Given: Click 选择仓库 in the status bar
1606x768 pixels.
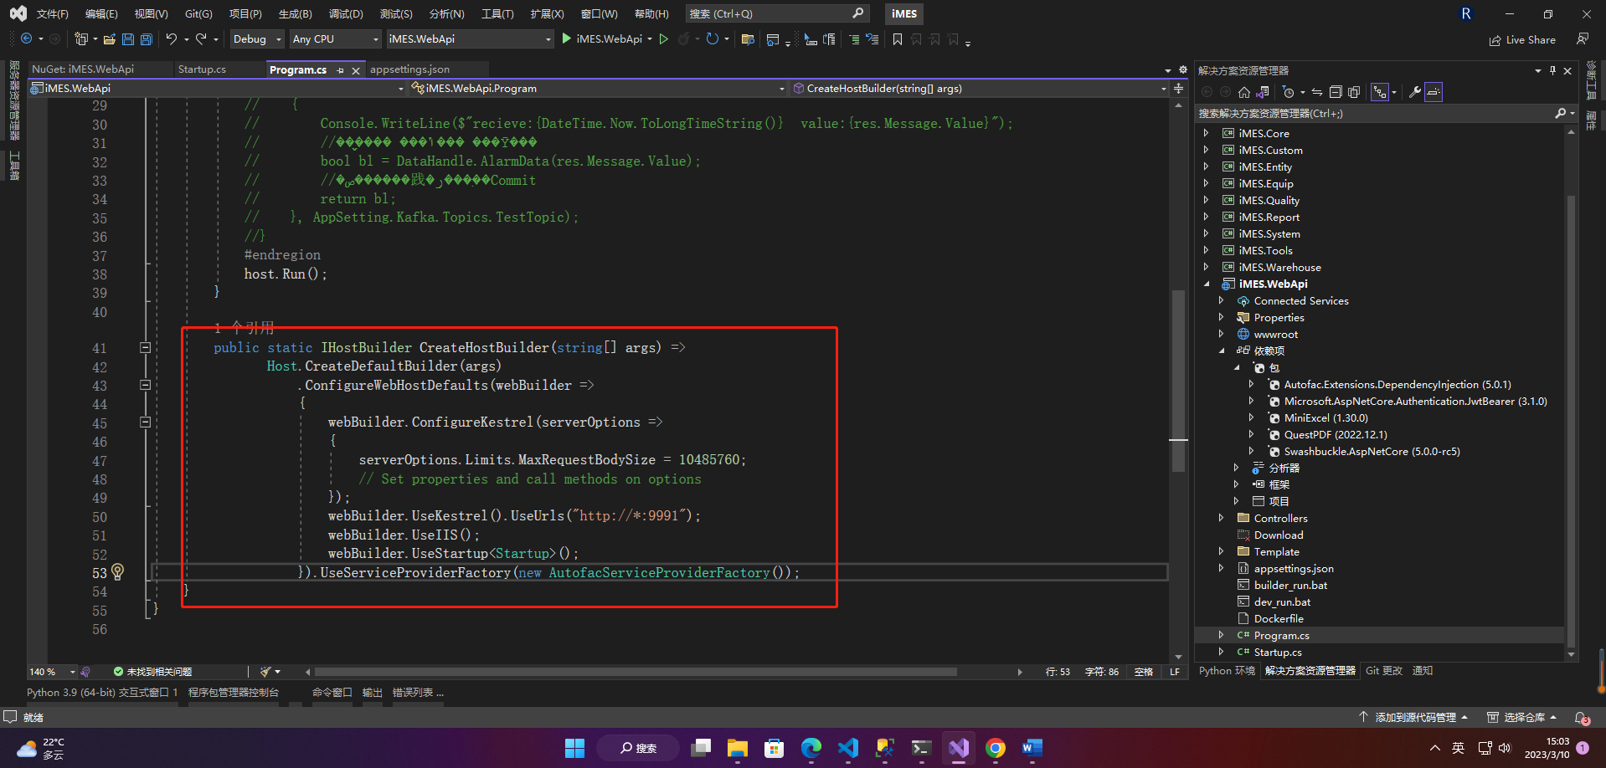Looking at the screenshot, I should tap(1521, 717).
